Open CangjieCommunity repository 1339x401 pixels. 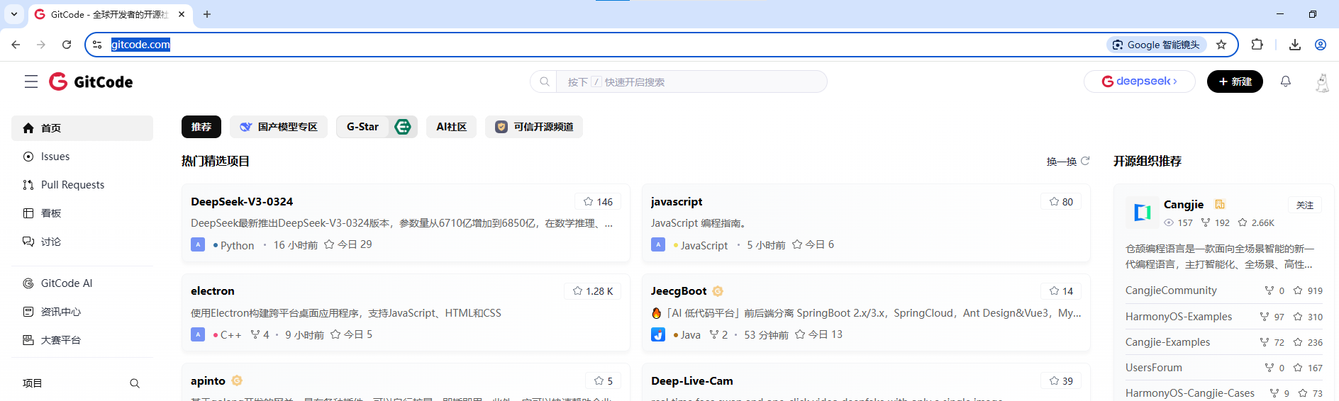pyautogui.click(x=1171, y=290)
